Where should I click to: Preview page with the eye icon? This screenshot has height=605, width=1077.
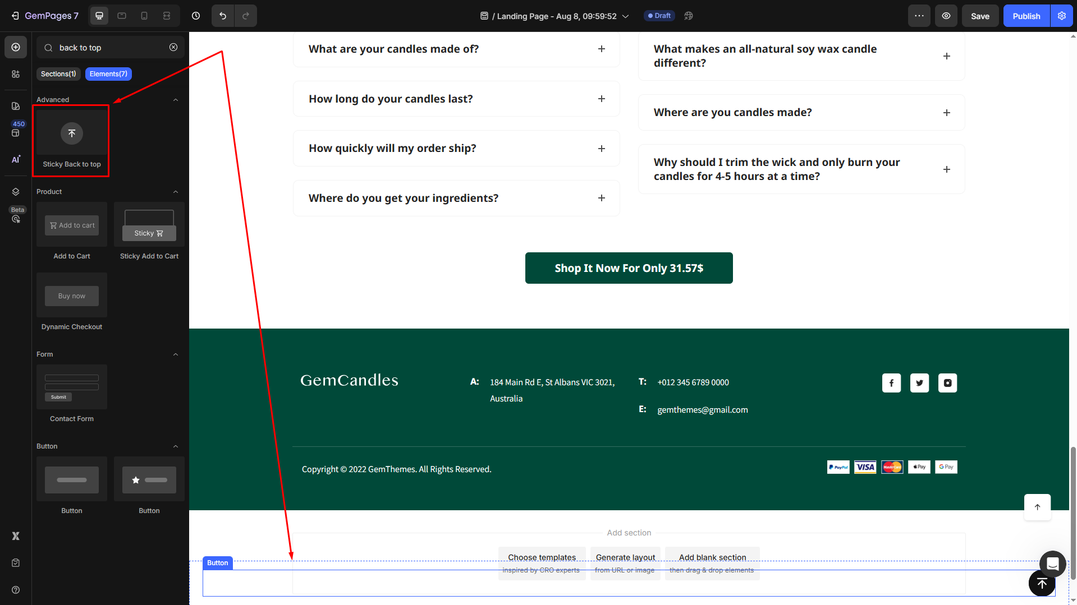[x=946, y=16]
